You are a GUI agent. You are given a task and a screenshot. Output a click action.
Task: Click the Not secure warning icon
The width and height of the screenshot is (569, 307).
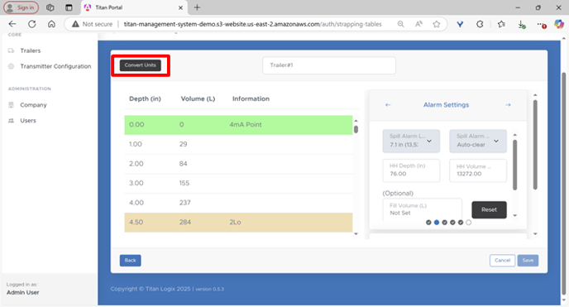click(75, 24)
